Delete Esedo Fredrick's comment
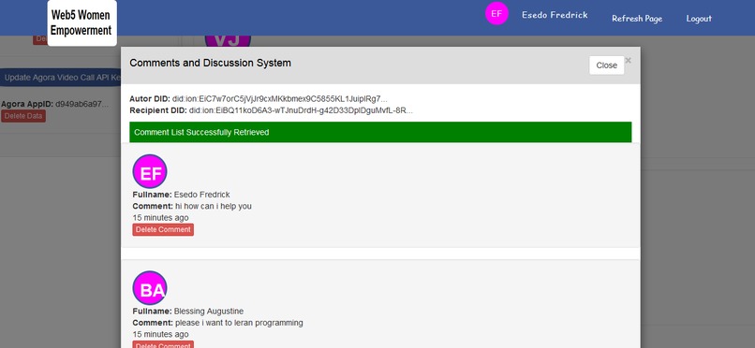 pos(163,230)
